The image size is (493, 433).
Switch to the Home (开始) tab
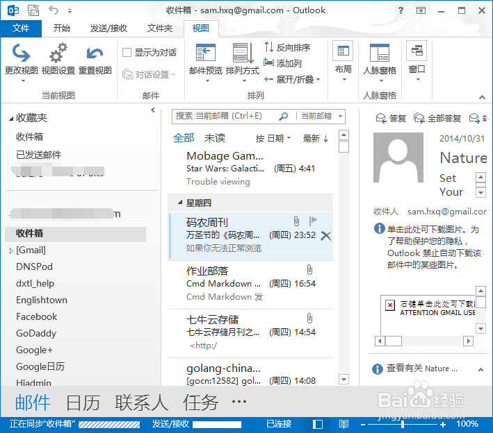tap(61, 28)
